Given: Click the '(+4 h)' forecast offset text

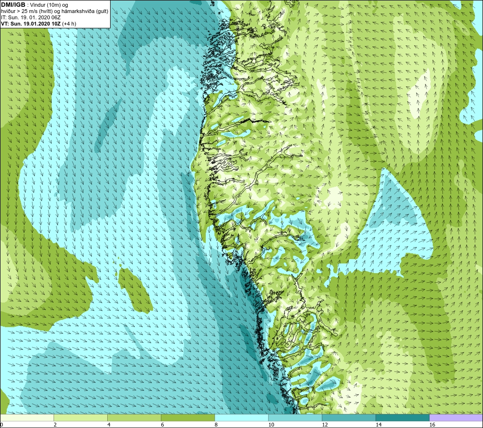Looking at the screenshot, I should [x=69, y=24].
